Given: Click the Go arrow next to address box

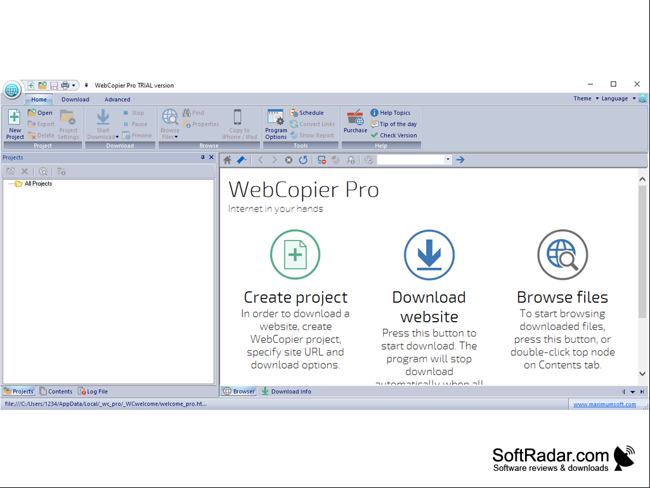Looking at the screenshot, I should [460, 160].
